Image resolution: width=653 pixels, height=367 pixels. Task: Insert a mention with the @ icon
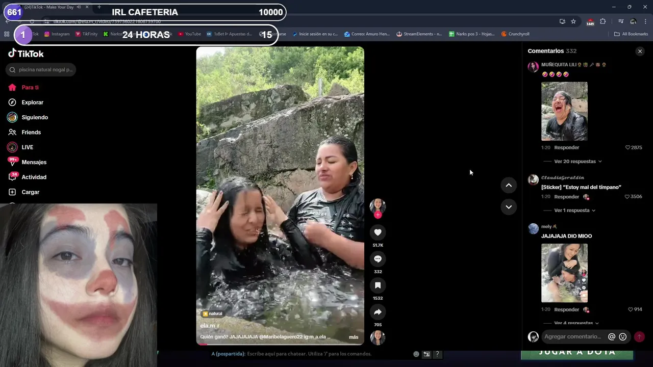pos(612,337)
